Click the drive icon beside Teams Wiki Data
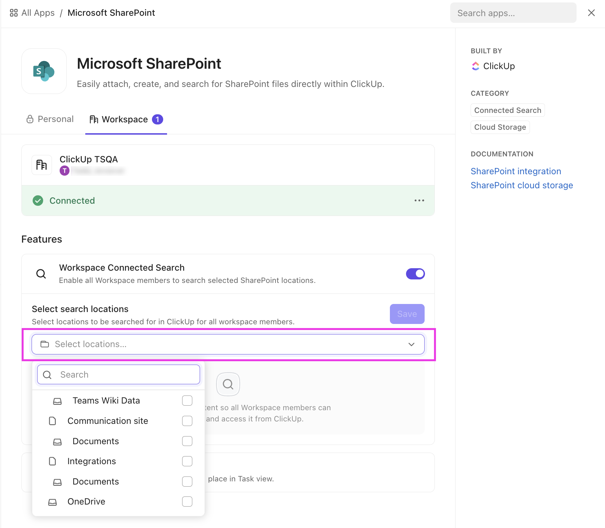605x528 pixels. click(58, 401)
